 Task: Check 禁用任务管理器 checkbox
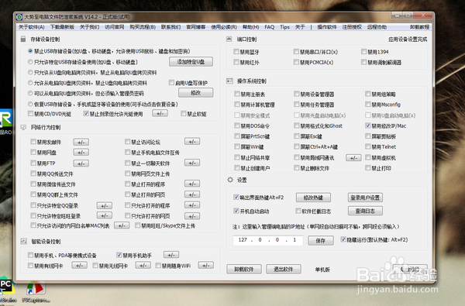coord(296,105)
